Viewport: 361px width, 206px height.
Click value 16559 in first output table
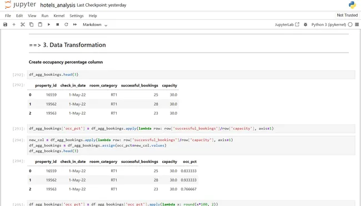click(51, 95)
